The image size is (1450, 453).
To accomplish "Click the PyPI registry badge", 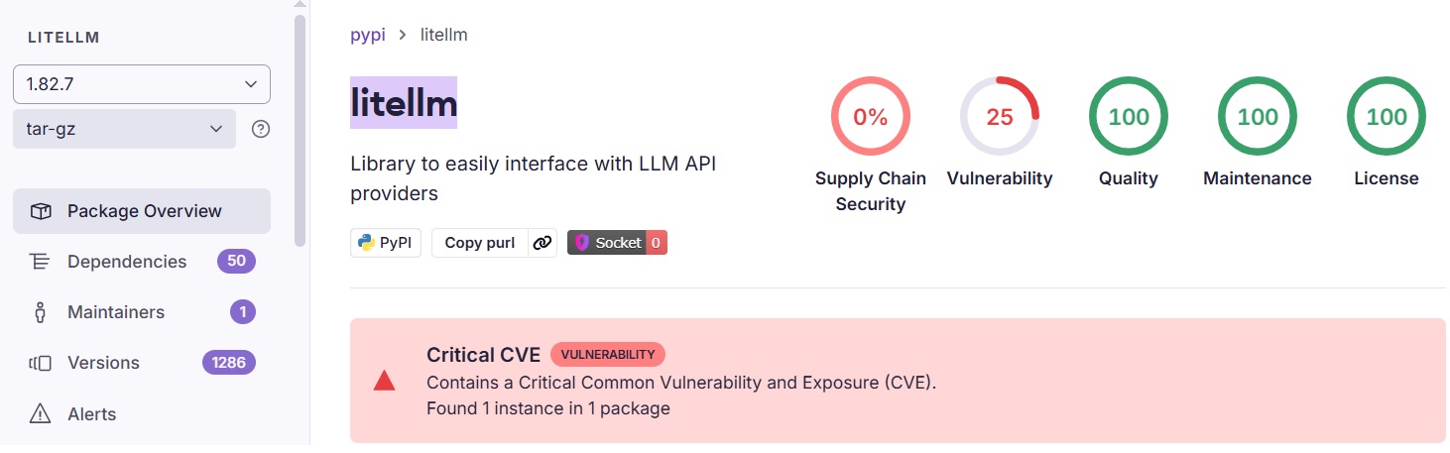I will [x=387, y=243].
